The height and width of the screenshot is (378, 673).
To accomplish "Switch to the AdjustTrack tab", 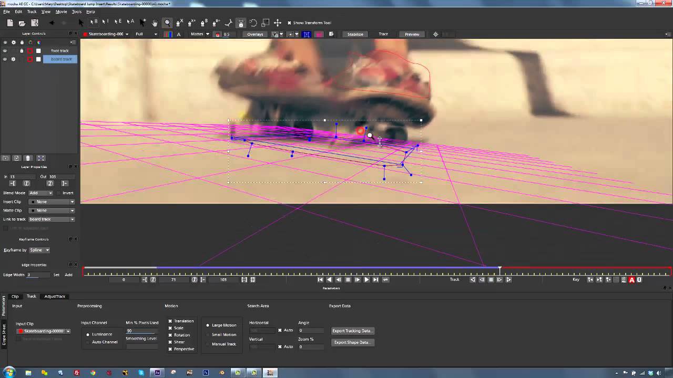I will click(55, 297).
